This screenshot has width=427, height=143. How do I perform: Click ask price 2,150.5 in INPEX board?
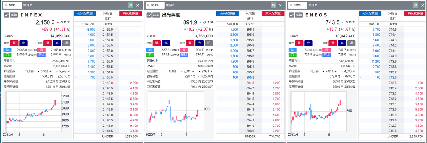pyautogui.click(x=107, y=77)
